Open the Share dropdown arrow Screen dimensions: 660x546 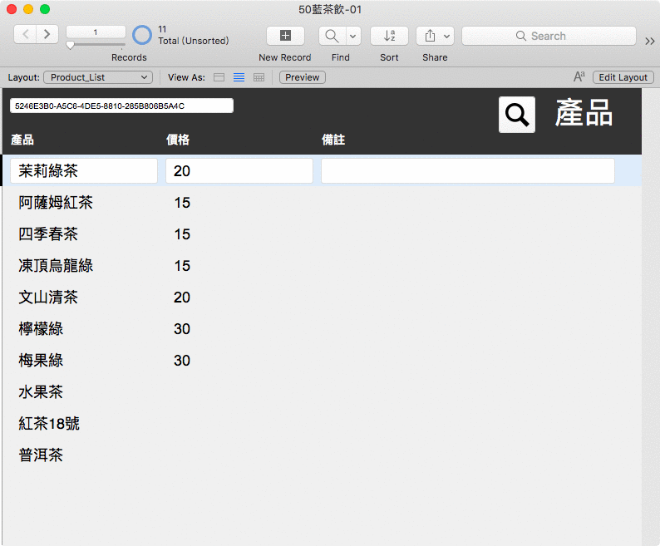[x=447, y=36]
